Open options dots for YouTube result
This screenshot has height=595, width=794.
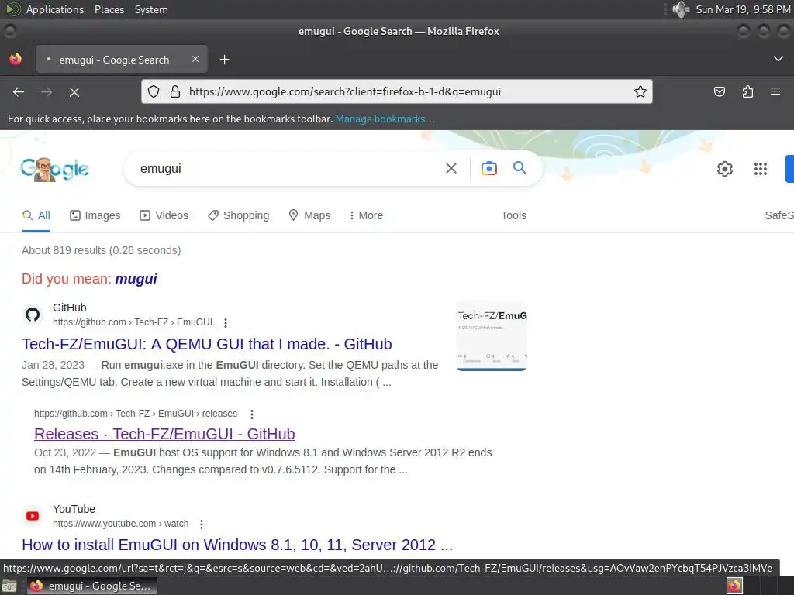point(202,524)
